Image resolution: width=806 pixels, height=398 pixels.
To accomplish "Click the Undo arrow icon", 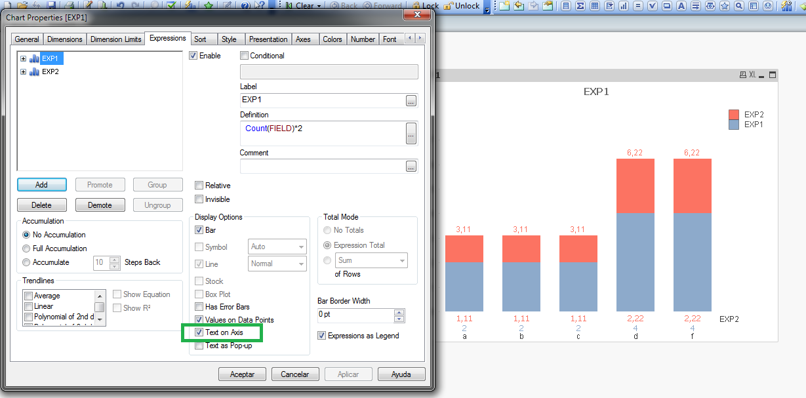I will coord(119,5).
